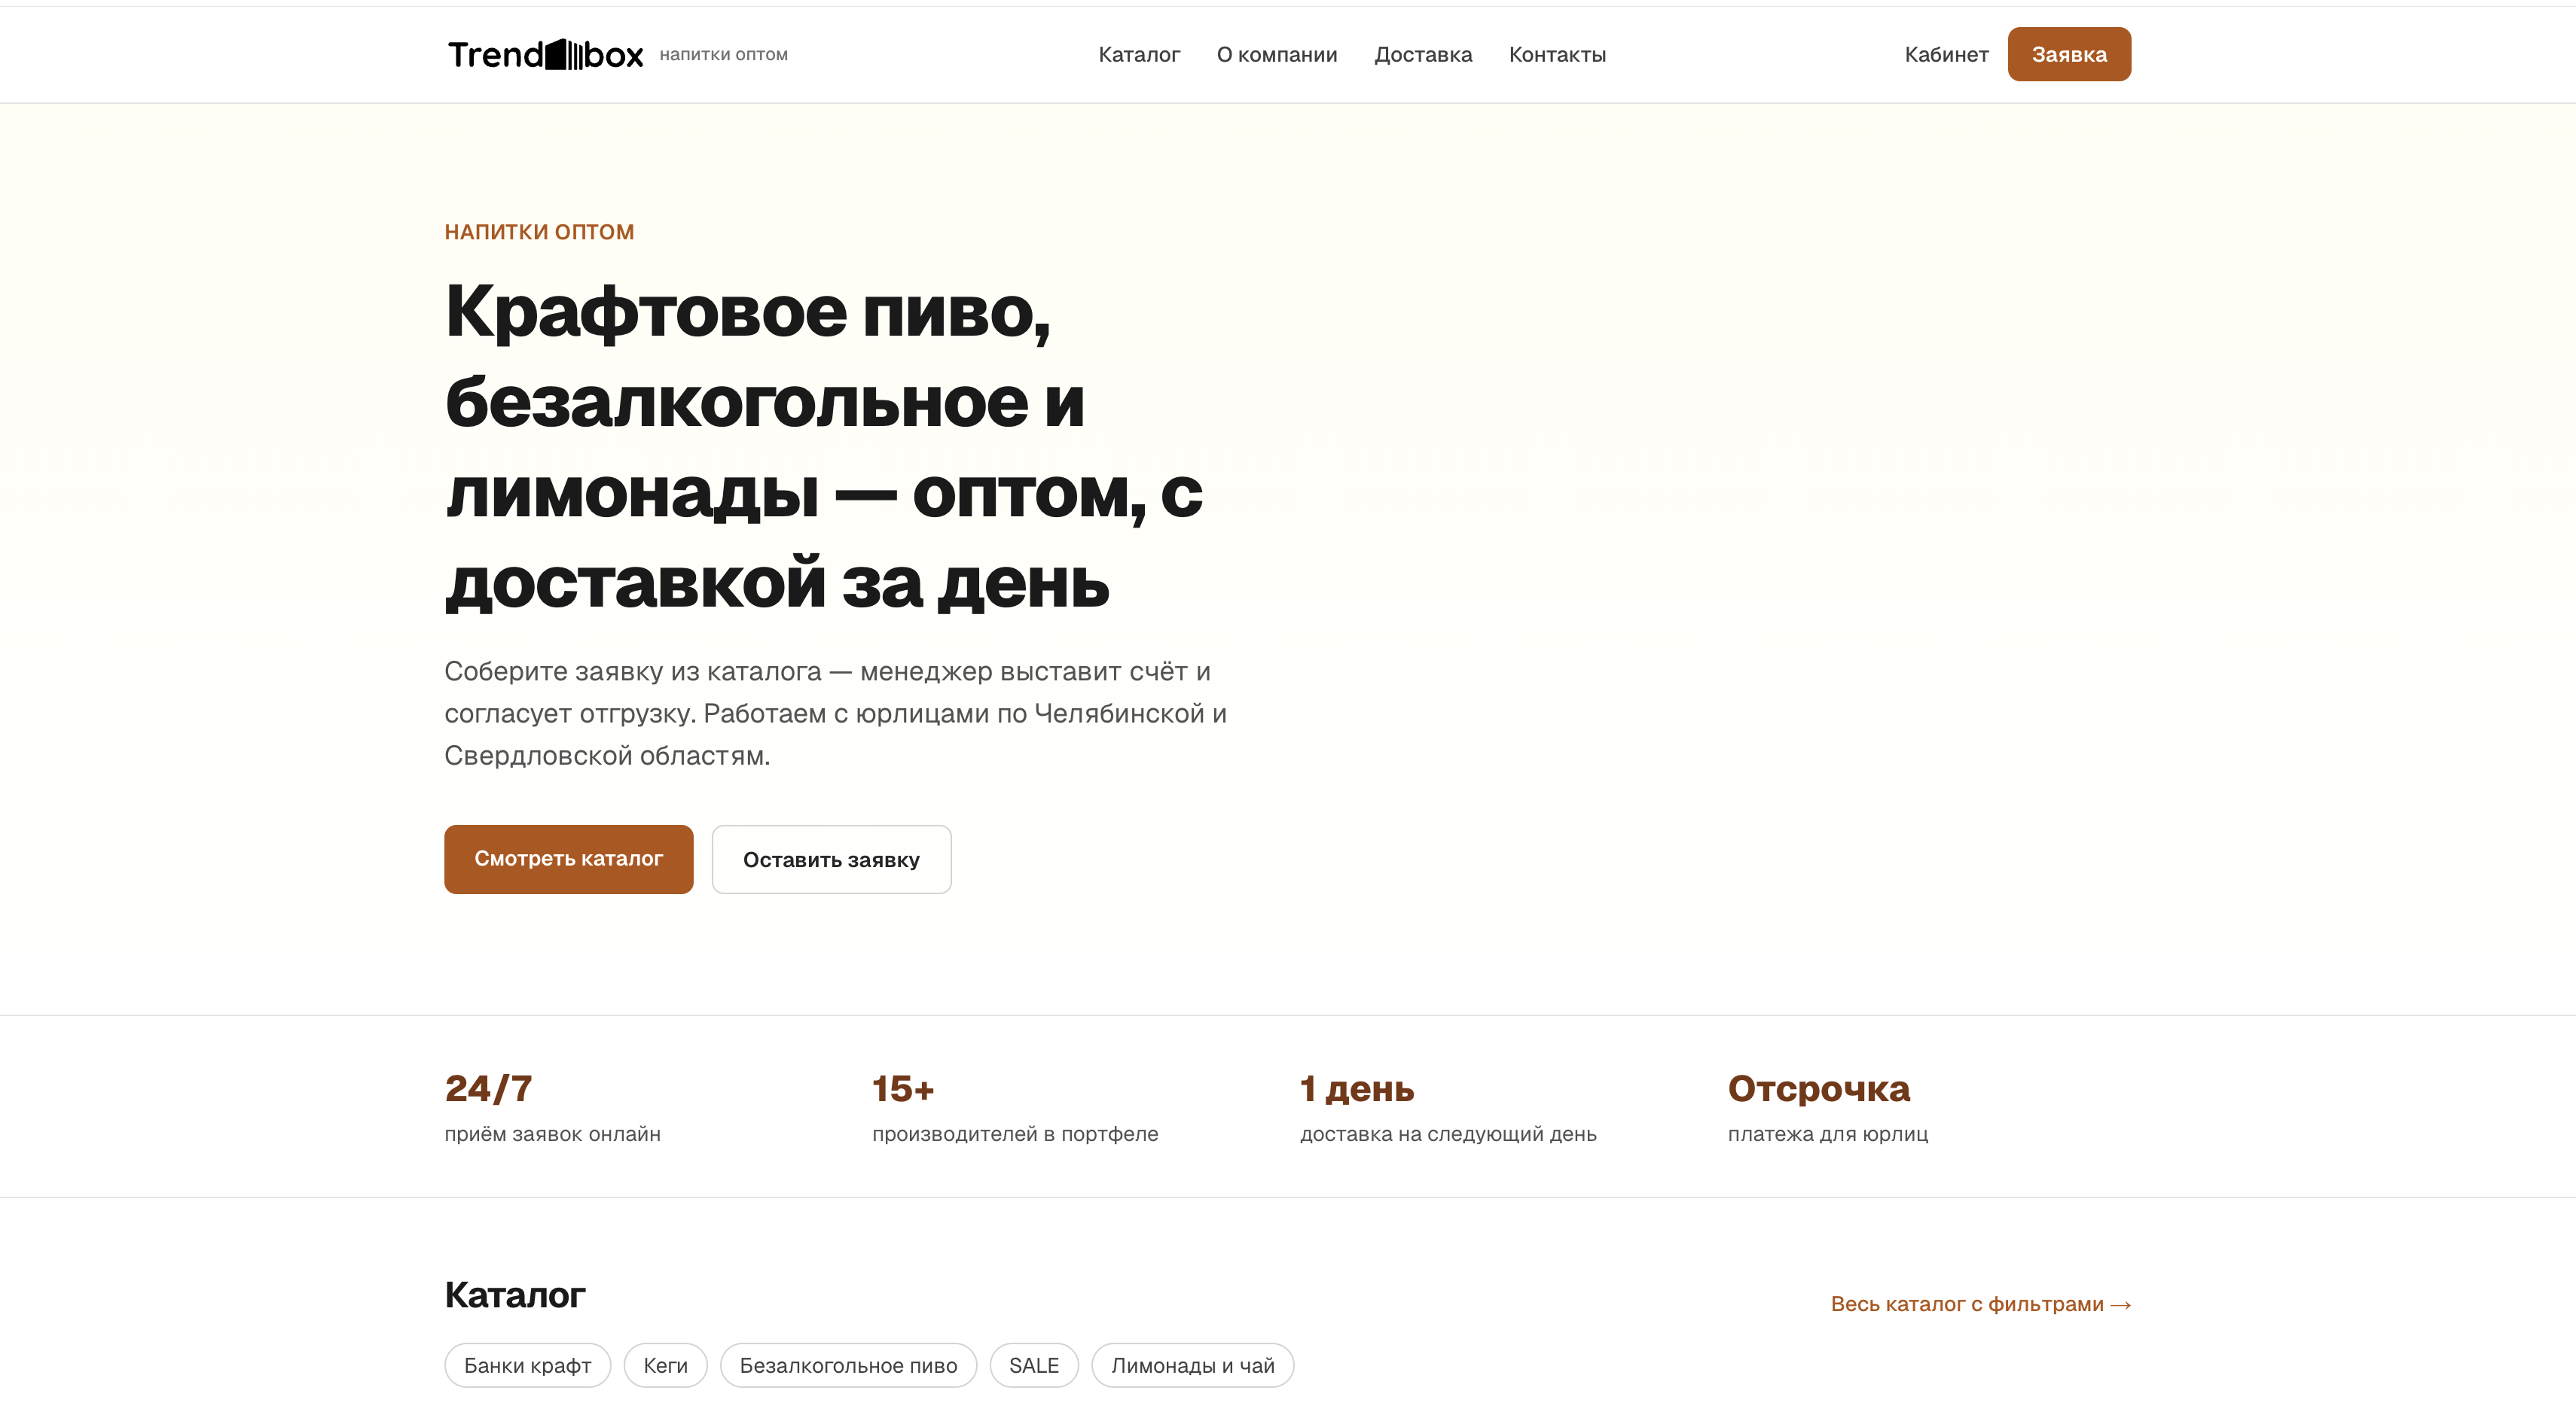Click the 'напитки оптом' tagline text

coord(723,55)
